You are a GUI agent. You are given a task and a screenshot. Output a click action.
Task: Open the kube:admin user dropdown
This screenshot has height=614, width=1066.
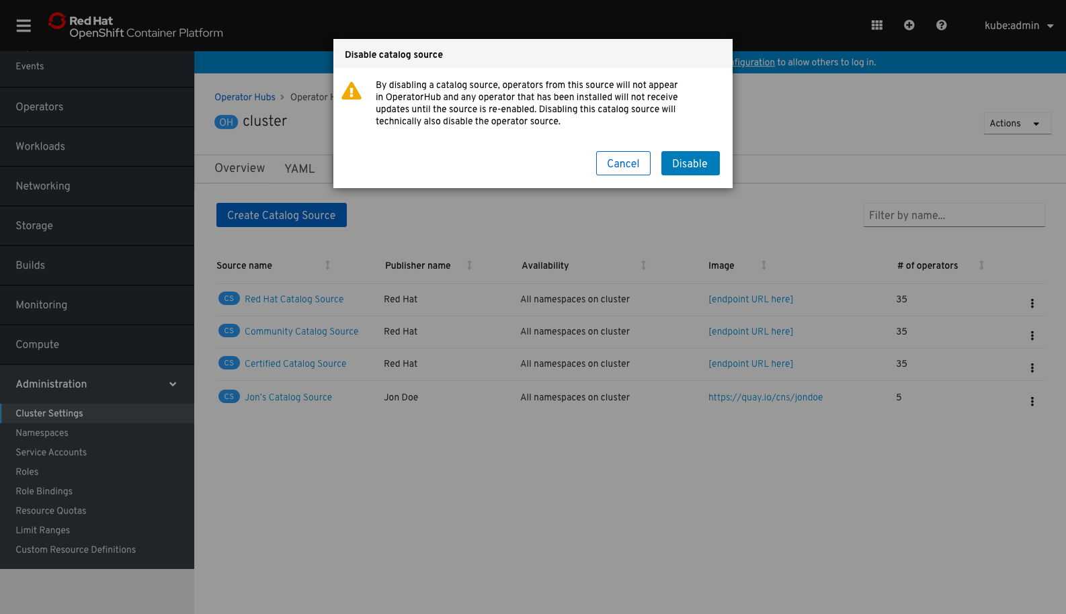point(1019,26)
